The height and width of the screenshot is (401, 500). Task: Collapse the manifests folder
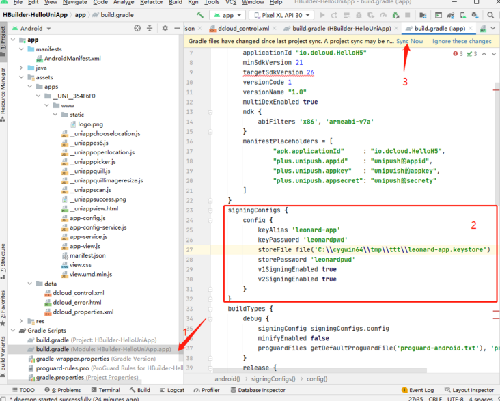pos(21,49)
